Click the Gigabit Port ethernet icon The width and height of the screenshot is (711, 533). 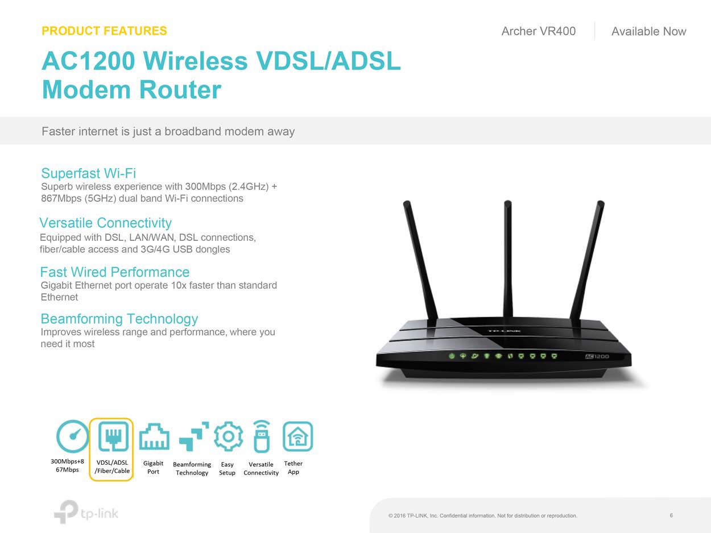[154, 437]
